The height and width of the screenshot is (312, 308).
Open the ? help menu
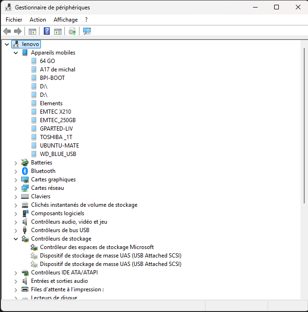(86, 20)
